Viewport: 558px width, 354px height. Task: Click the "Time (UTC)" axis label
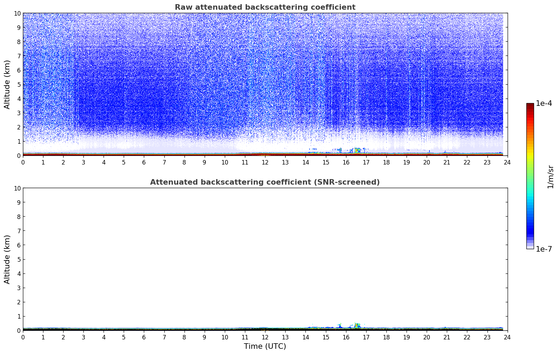(x=265, y=346)
